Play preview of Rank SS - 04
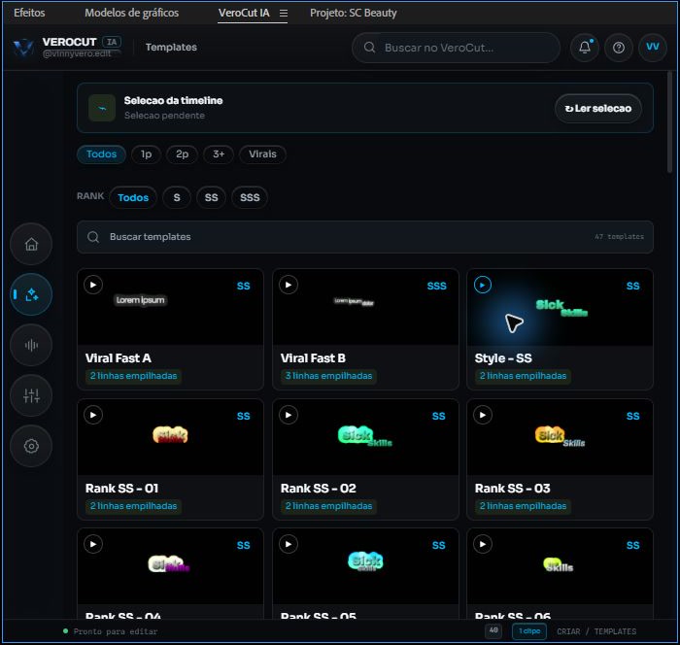680x645 pixels. click(x=93, y=544)
